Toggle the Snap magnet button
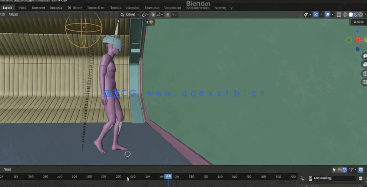367x187 pixels. pos(153,15)
